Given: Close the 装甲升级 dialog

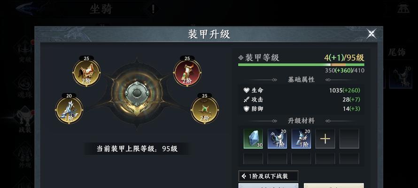Looking at the screenshot, I should tap(372, 33).
